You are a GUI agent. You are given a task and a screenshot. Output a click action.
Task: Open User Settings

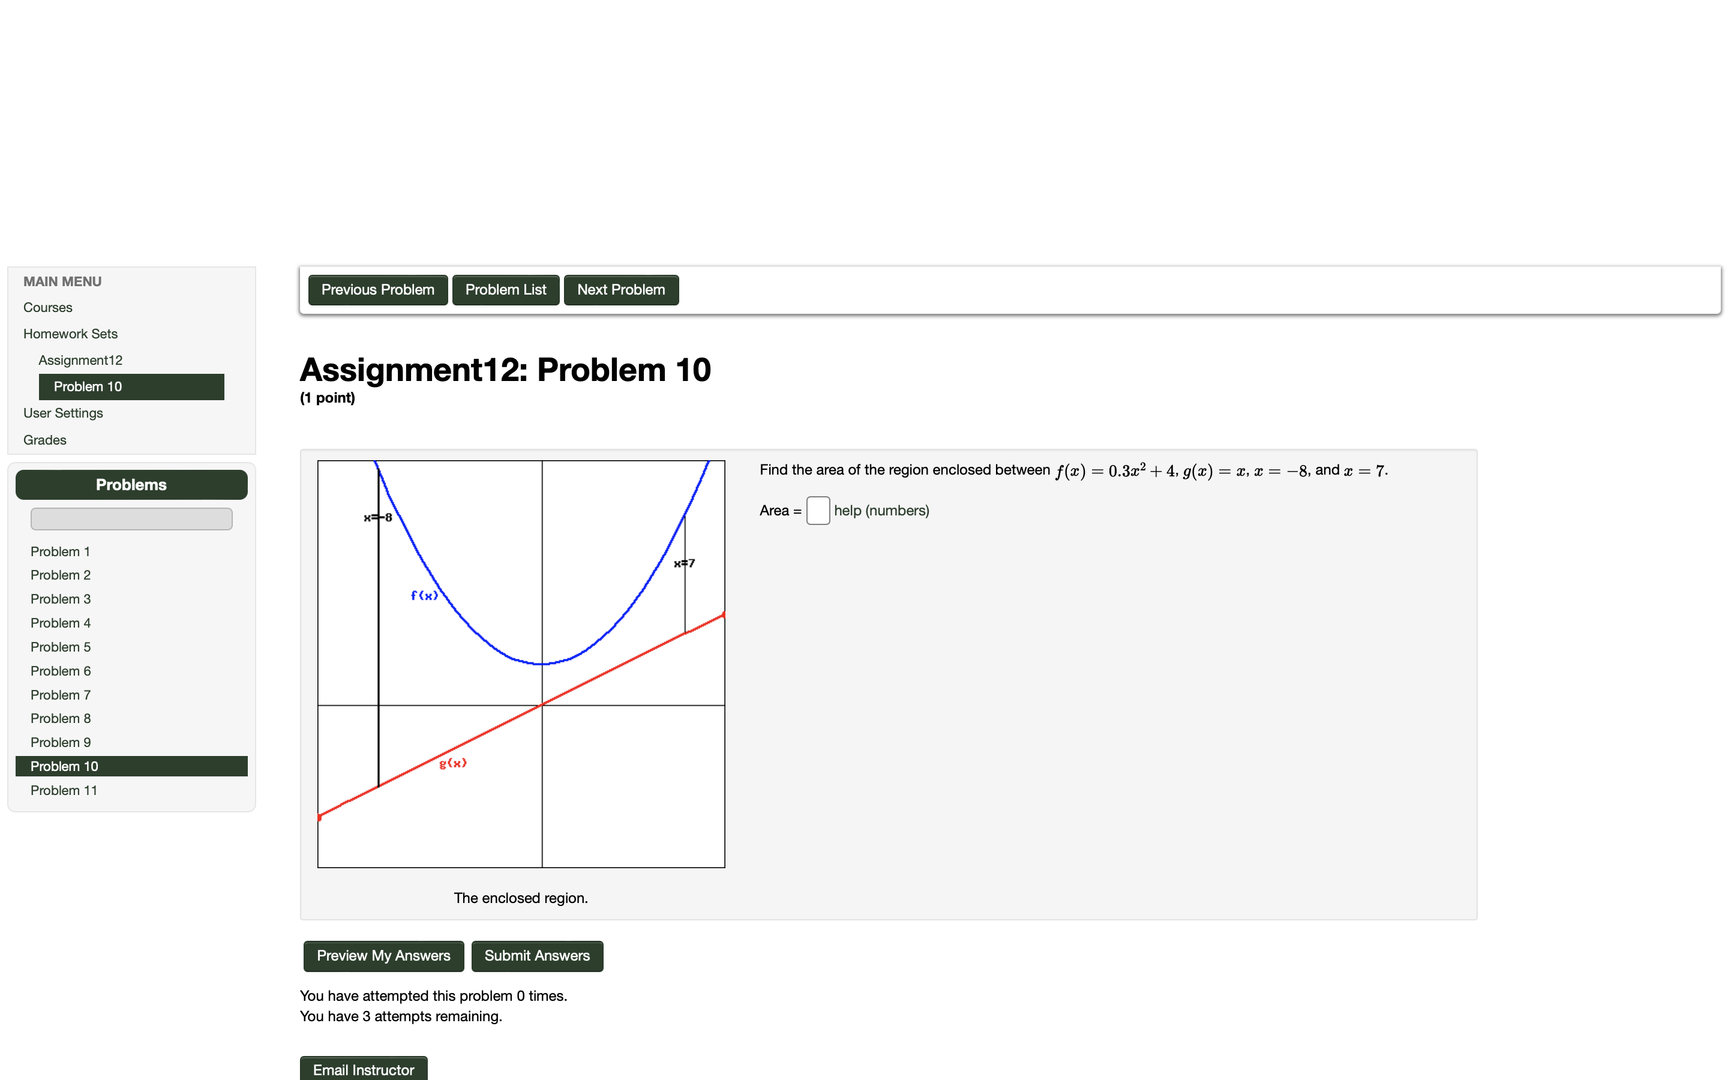pos(63,413)
